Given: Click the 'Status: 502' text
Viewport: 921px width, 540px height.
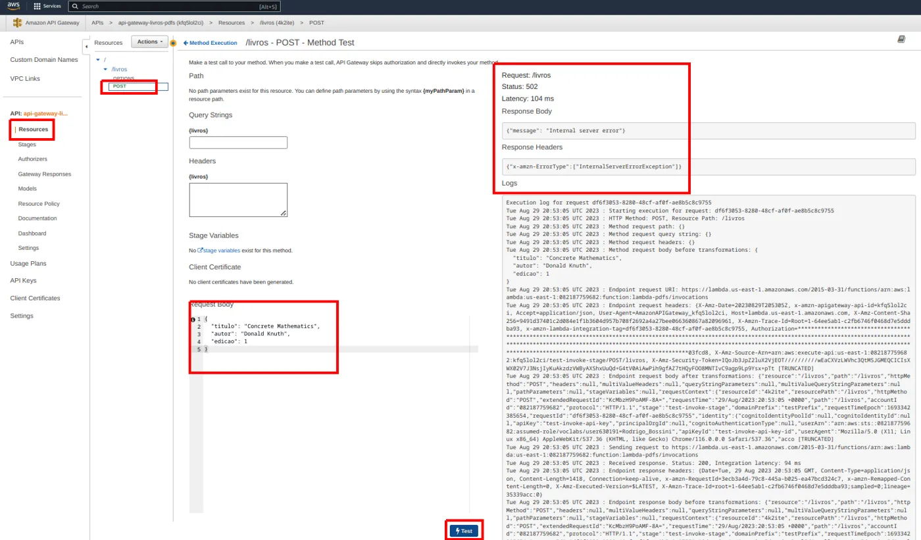Looking at the screenshot, I should [520, 87].
